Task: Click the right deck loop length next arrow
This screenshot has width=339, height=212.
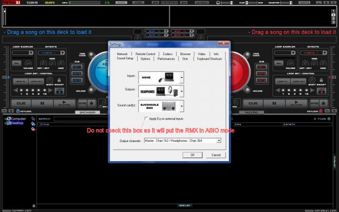Action: click(x=312, y=90)
